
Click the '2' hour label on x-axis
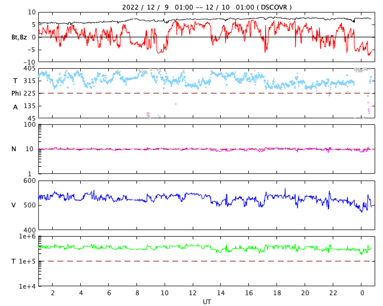(x=53, y=293)
